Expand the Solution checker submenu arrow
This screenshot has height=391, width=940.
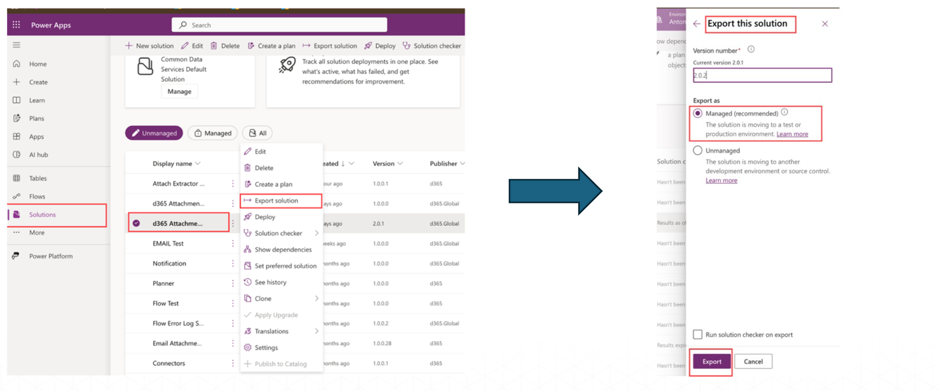(316, 233)
